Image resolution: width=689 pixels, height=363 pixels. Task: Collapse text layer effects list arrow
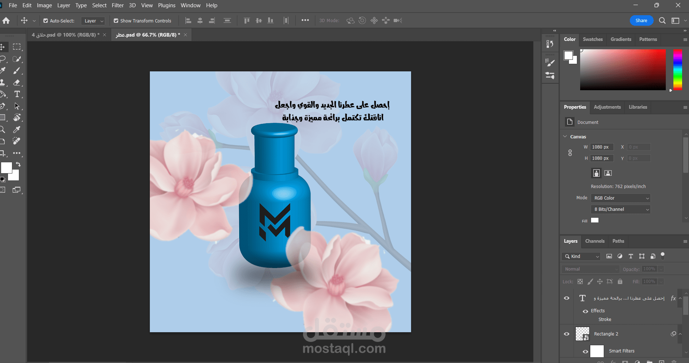pos(680,298)
